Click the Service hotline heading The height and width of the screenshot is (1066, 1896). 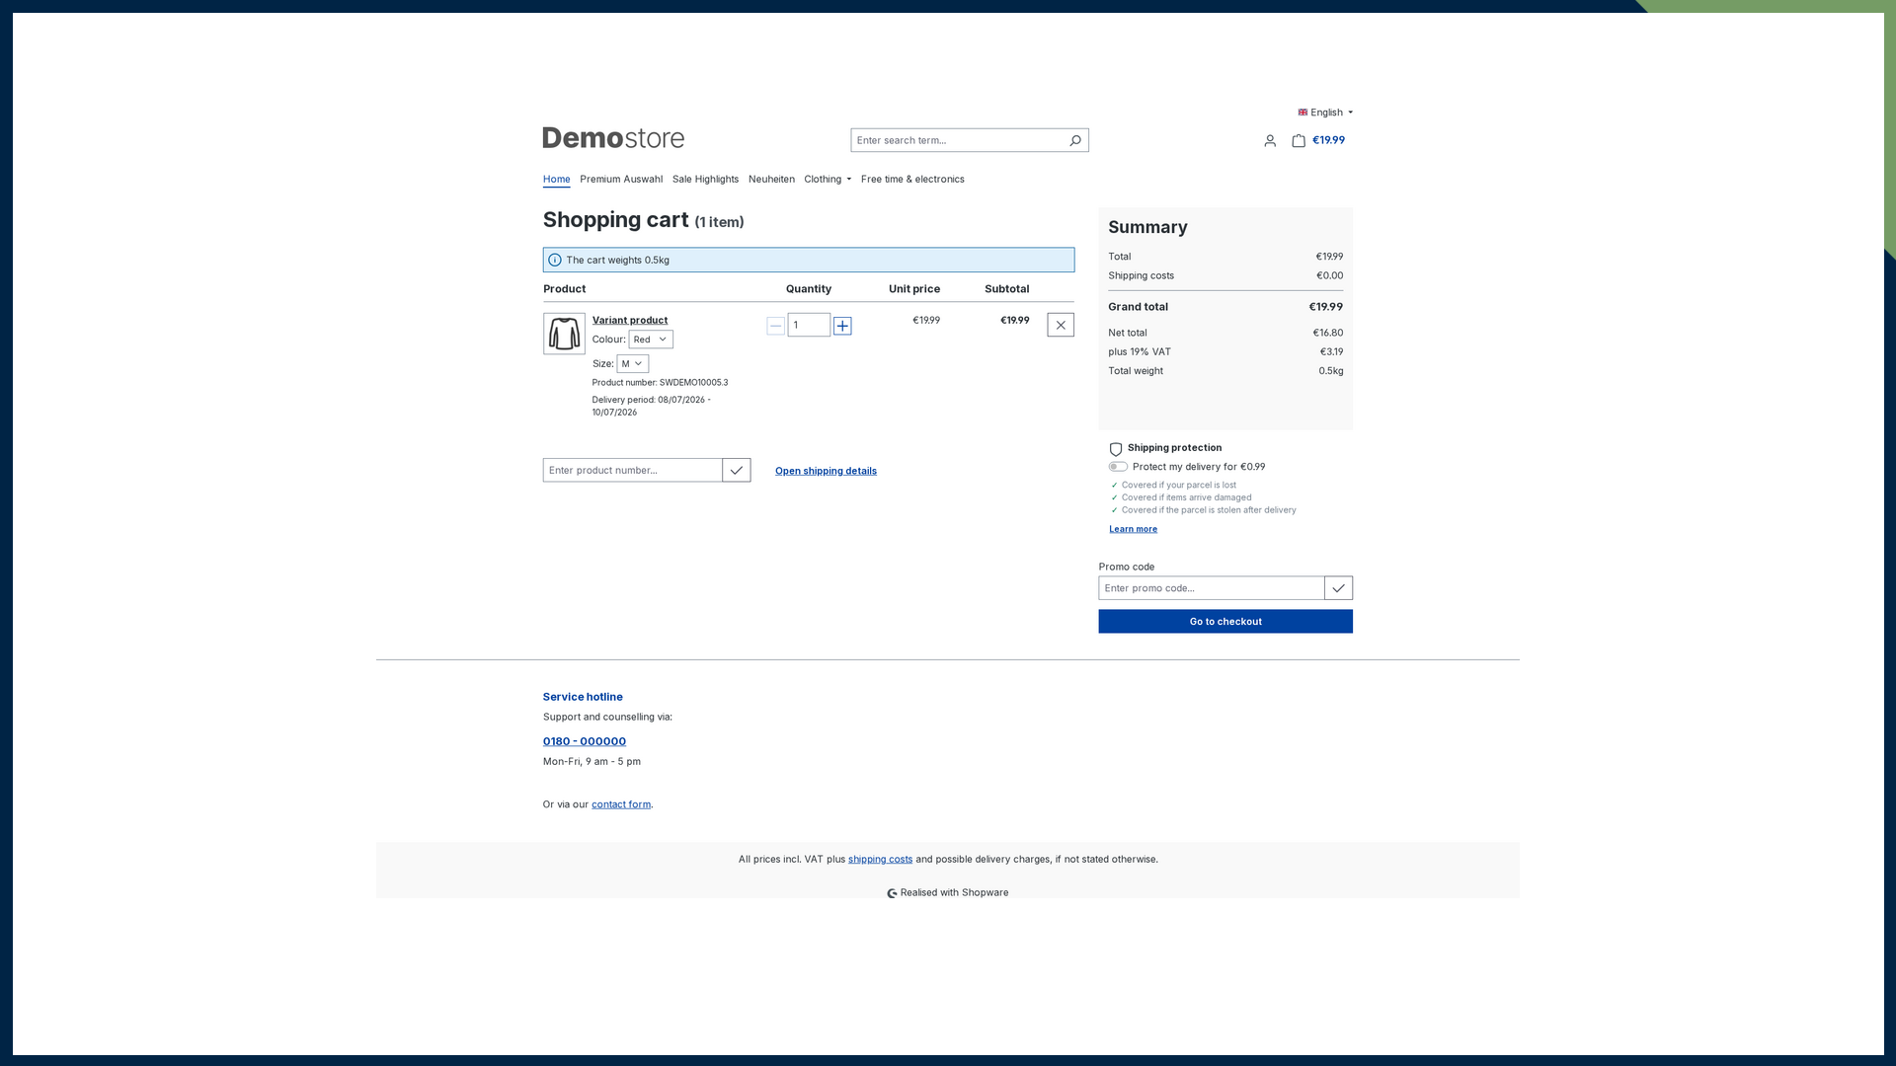click(x=583, y=698)
